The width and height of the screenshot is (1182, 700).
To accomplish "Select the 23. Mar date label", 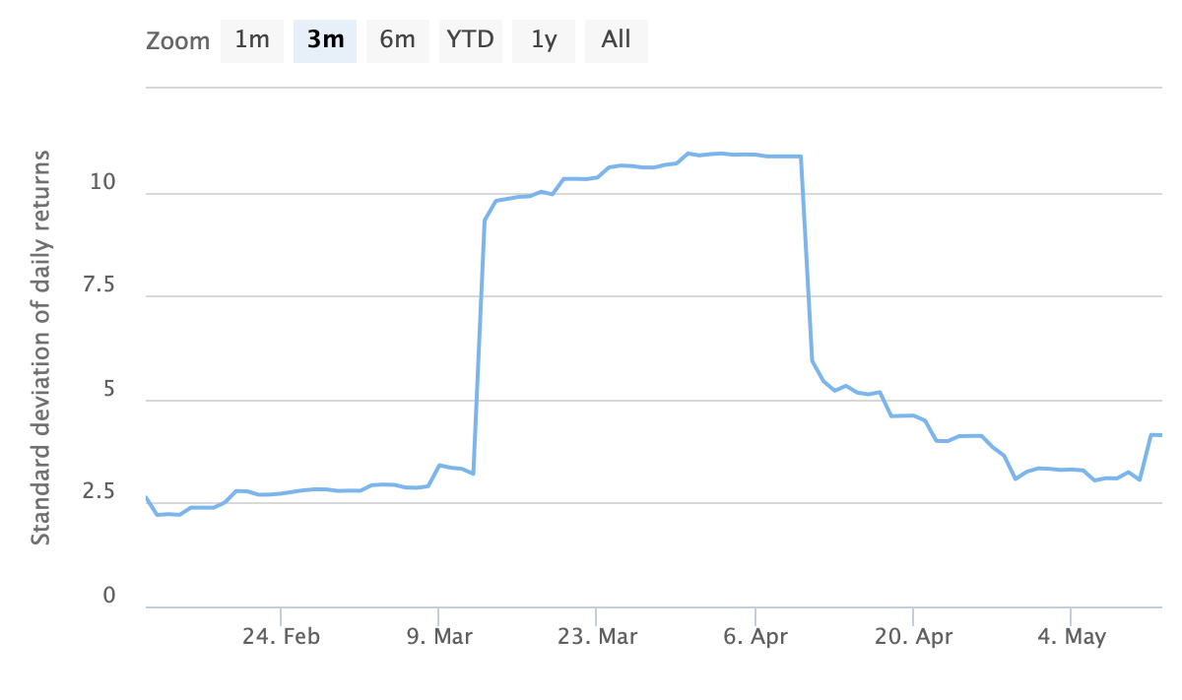I will [x=597, y=637].
